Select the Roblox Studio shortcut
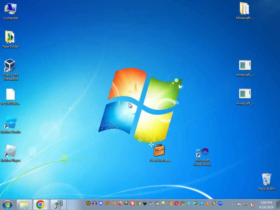This screenshot has height=210, width=280. click(x=11, y=125)
